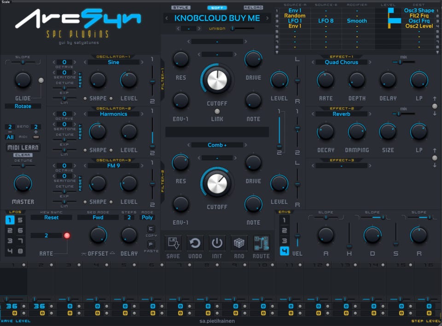442x326 pixels.
Task: Click the Rnd randomize cube icon
Action: point(239,243)
